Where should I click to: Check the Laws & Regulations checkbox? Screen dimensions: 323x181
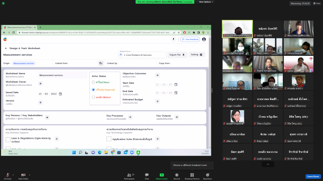click(x=8, y=140)
